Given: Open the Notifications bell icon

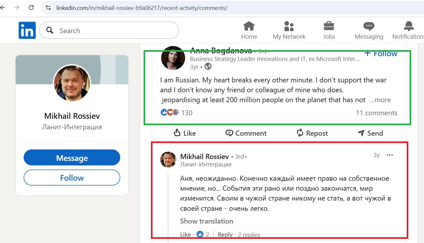Looking at the screenshot, I should click(x=409, y=26).
